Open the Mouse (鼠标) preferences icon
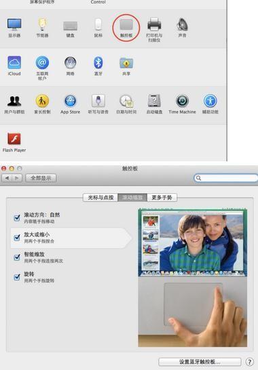258x370 pixels. [x=98, y=24]
